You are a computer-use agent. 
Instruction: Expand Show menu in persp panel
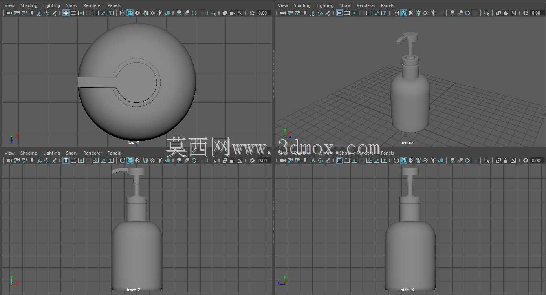click(345, 5)
